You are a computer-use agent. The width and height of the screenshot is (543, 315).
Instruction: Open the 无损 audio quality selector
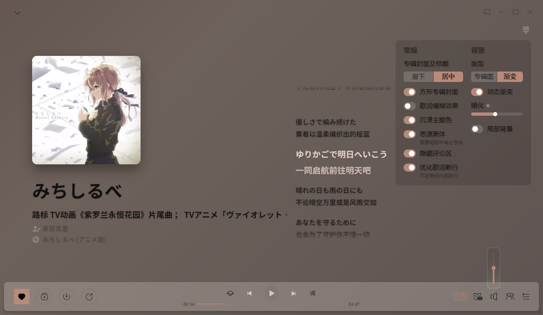[460, 296]
